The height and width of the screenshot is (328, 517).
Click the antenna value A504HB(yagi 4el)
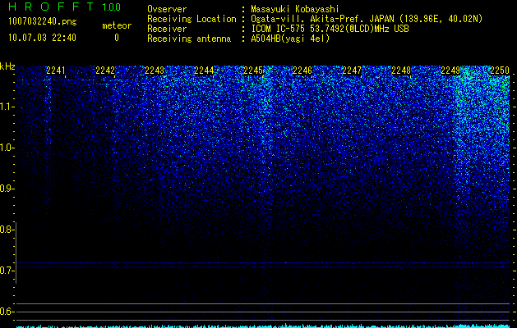point(290,39)
